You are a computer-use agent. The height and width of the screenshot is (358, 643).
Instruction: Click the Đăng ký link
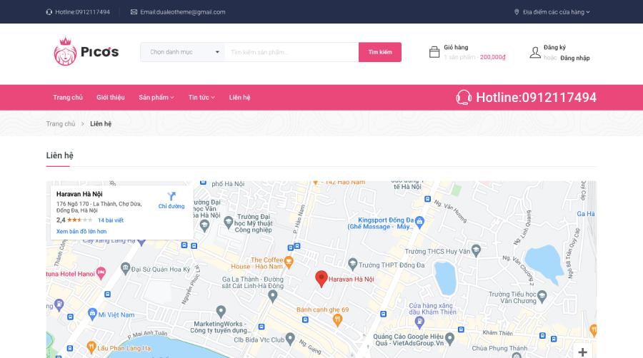click(554, 48)
